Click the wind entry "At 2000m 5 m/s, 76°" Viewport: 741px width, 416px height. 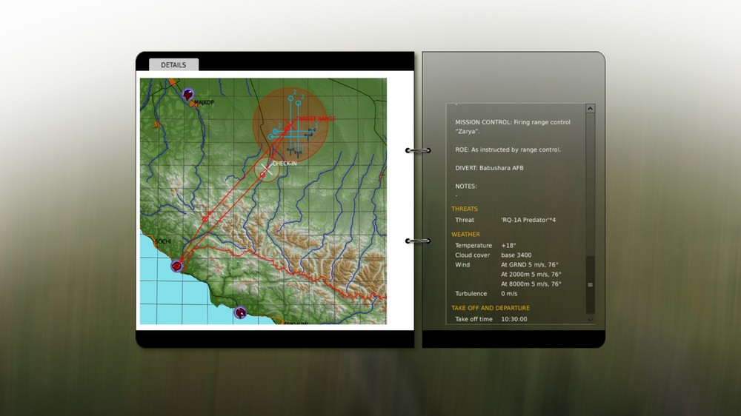pyautogui.click(x=531, y=275)
